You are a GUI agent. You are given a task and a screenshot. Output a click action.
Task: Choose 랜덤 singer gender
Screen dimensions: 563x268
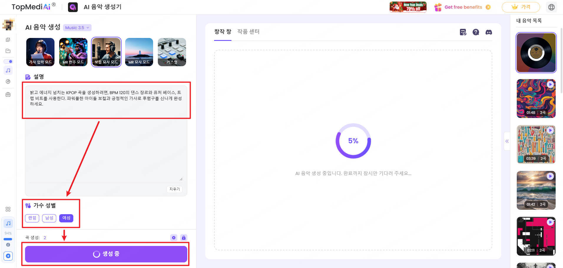pos(32,218)
